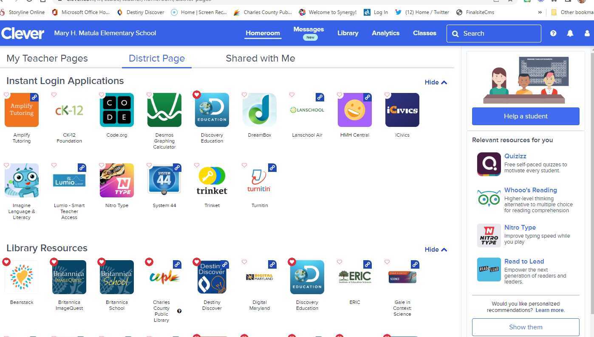Image resolution: width=594 pixels, height=337 pixels.
Task: Switch to the My Teacher Pages tab
Action: (x=47, y=59)
